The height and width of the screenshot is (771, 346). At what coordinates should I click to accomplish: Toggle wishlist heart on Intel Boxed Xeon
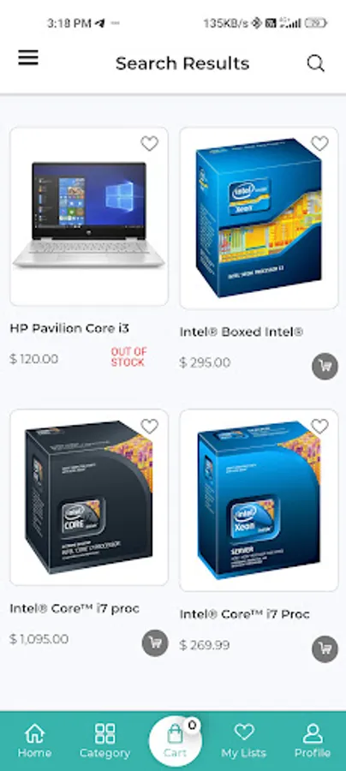point(319,144)
